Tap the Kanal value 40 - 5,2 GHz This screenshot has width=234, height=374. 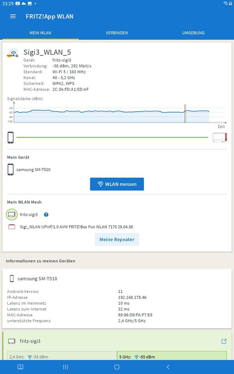(64, 78)
